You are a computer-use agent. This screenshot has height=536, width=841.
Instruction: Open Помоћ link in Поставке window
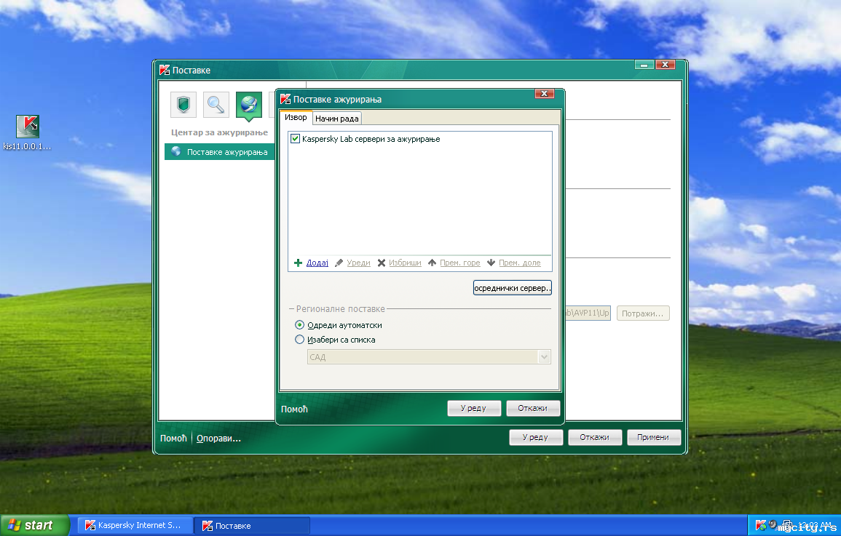click(x=173, y=438)
